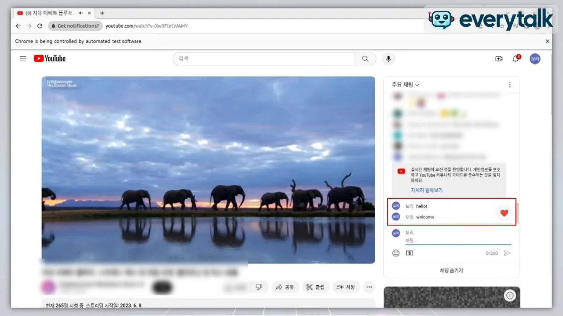This screenshot has height=316, width=563.
Task: Click the 클립 clip button
Action: click(x=315, y=287)
